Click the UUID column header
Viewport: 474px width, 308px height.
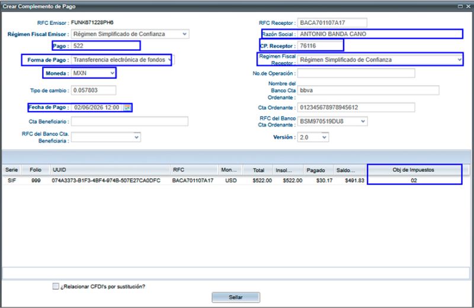click(110, 170)
